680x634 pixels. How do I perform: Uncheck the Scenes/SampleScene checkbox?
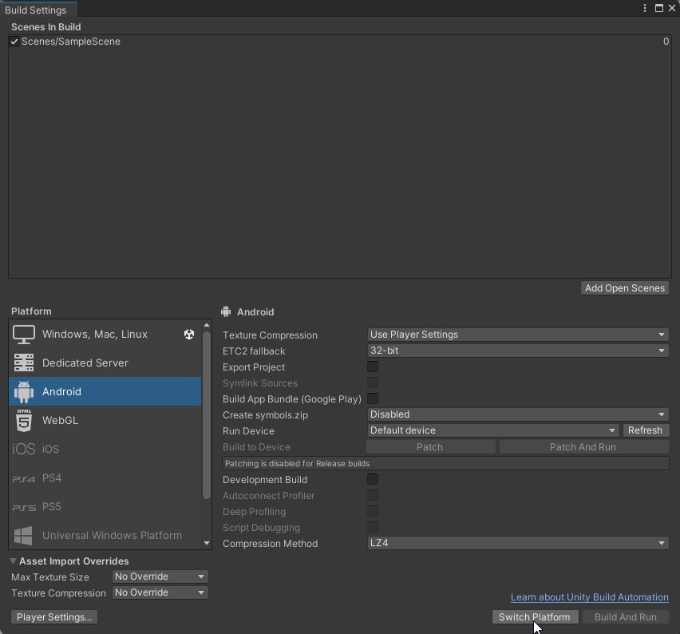click(14, 42)
